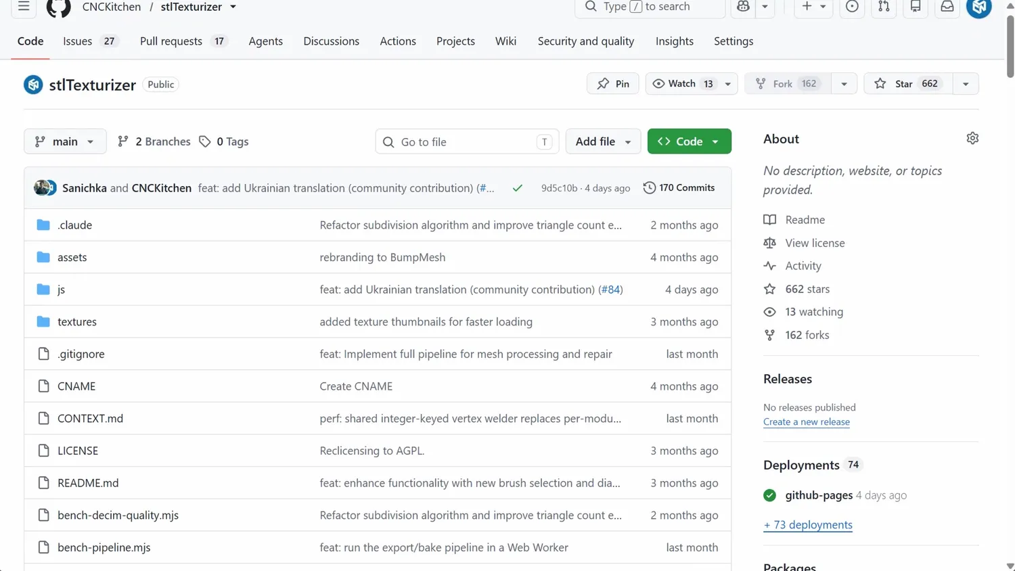Switch to the Pull requests tab
Screen dimensions: 1015x571
pyautogui.click(x=183, y=41)
